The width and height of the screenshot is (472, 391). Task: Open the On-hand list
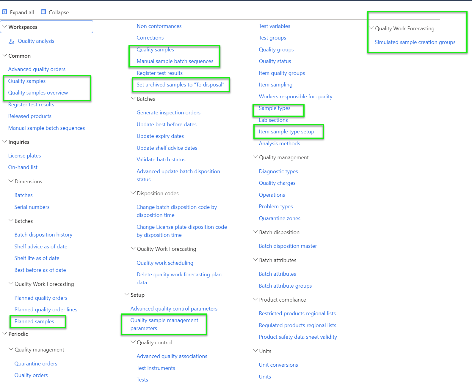(x=23, y=167)
